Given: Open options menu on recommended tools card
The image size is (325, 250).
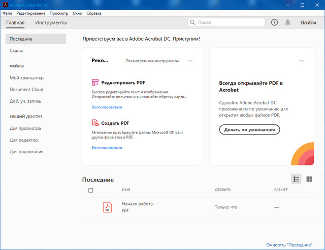Looking at the screenshot, I should tap(190, 61).
